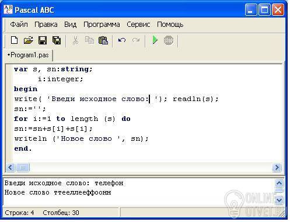290x222 pixels.
Task: Click the sn:=''; code line
Action: (x=30, y=109)
